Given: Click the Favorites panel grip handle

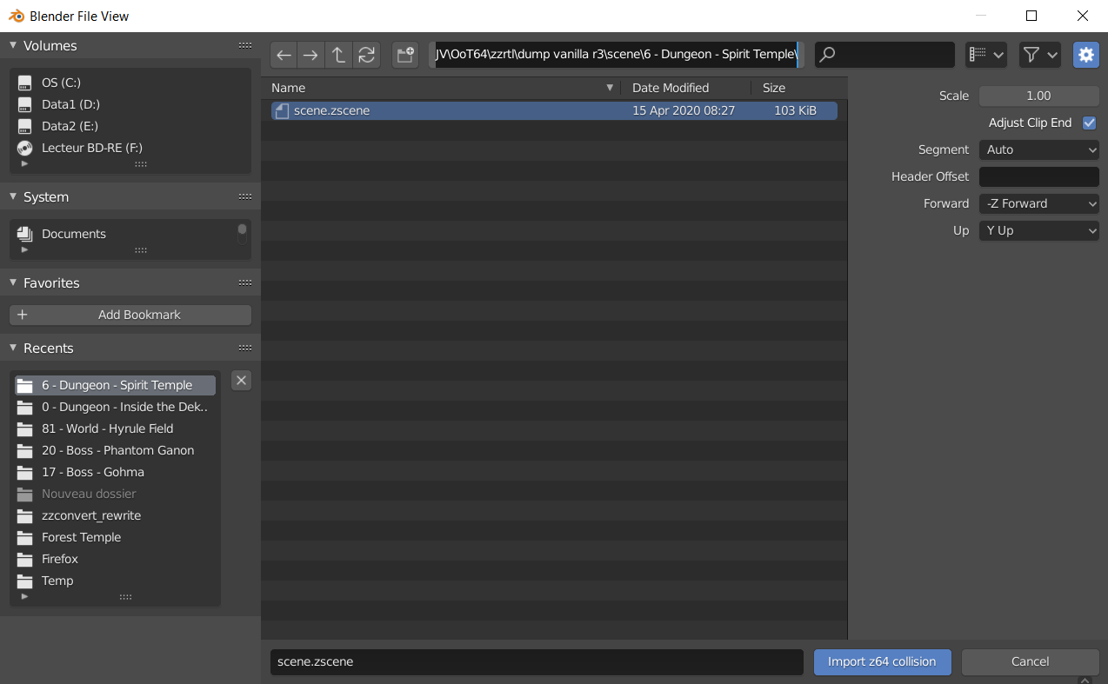Looking at the screenshot, I should point(245,282).
